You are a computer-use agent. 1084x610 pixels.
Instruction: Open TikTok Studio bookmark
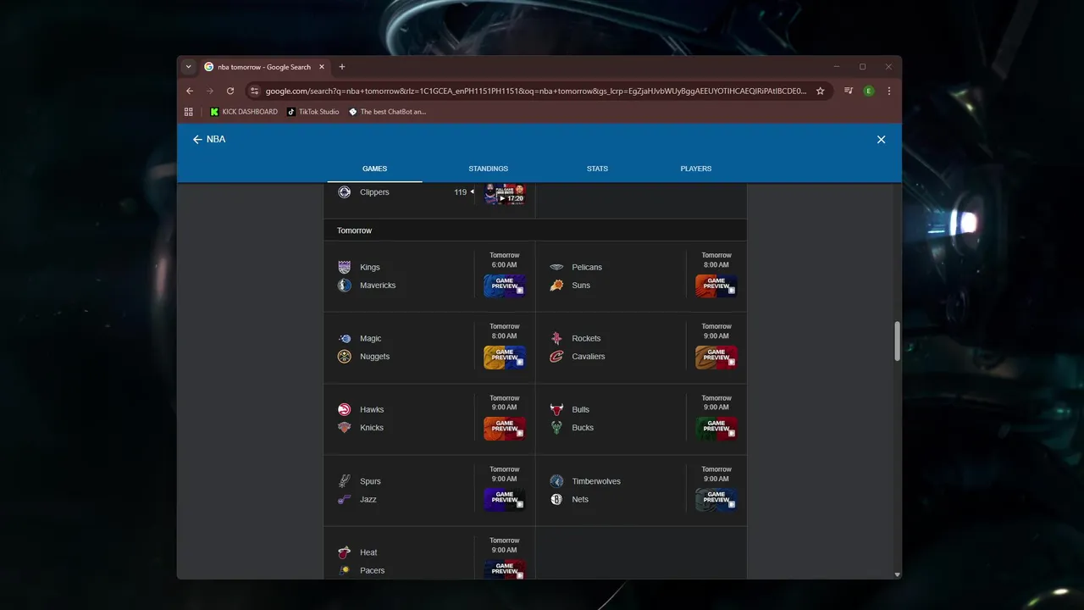[x=312, y=112]
